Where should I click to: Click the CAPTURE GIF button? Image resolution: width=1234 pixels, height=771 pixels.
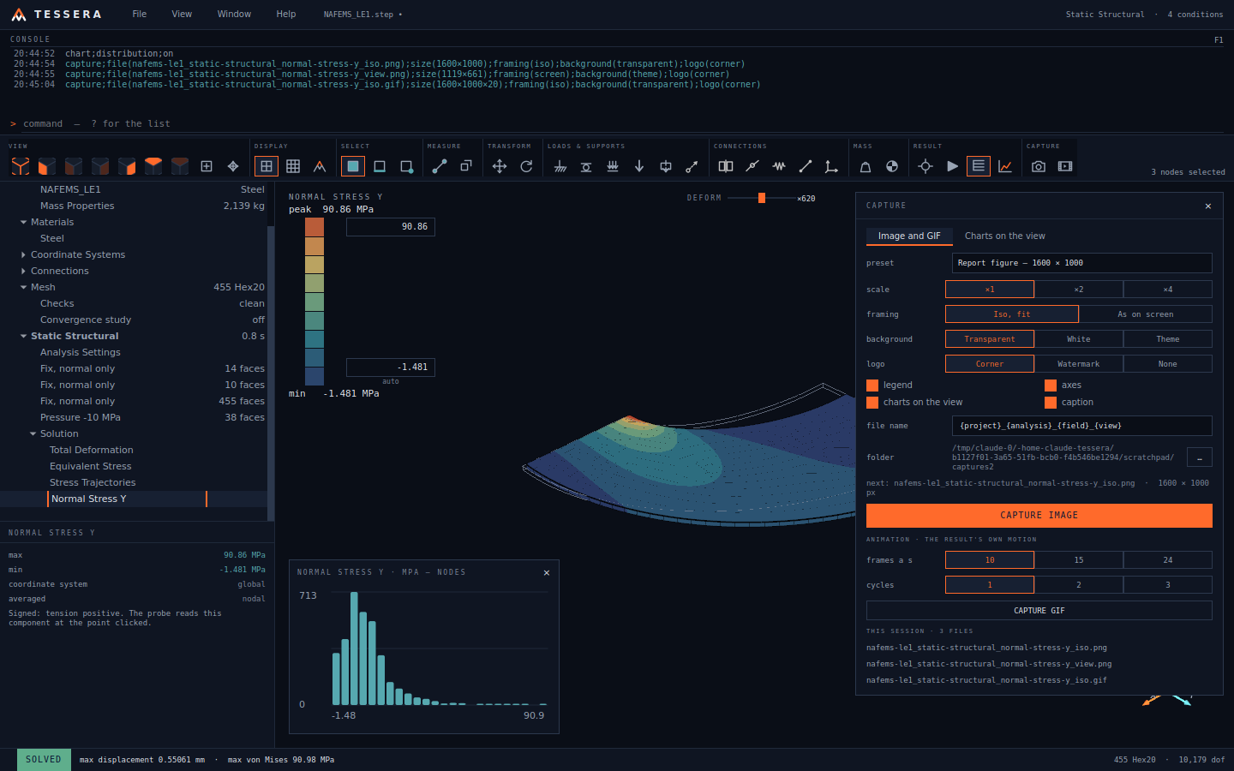pos(1039,611)
